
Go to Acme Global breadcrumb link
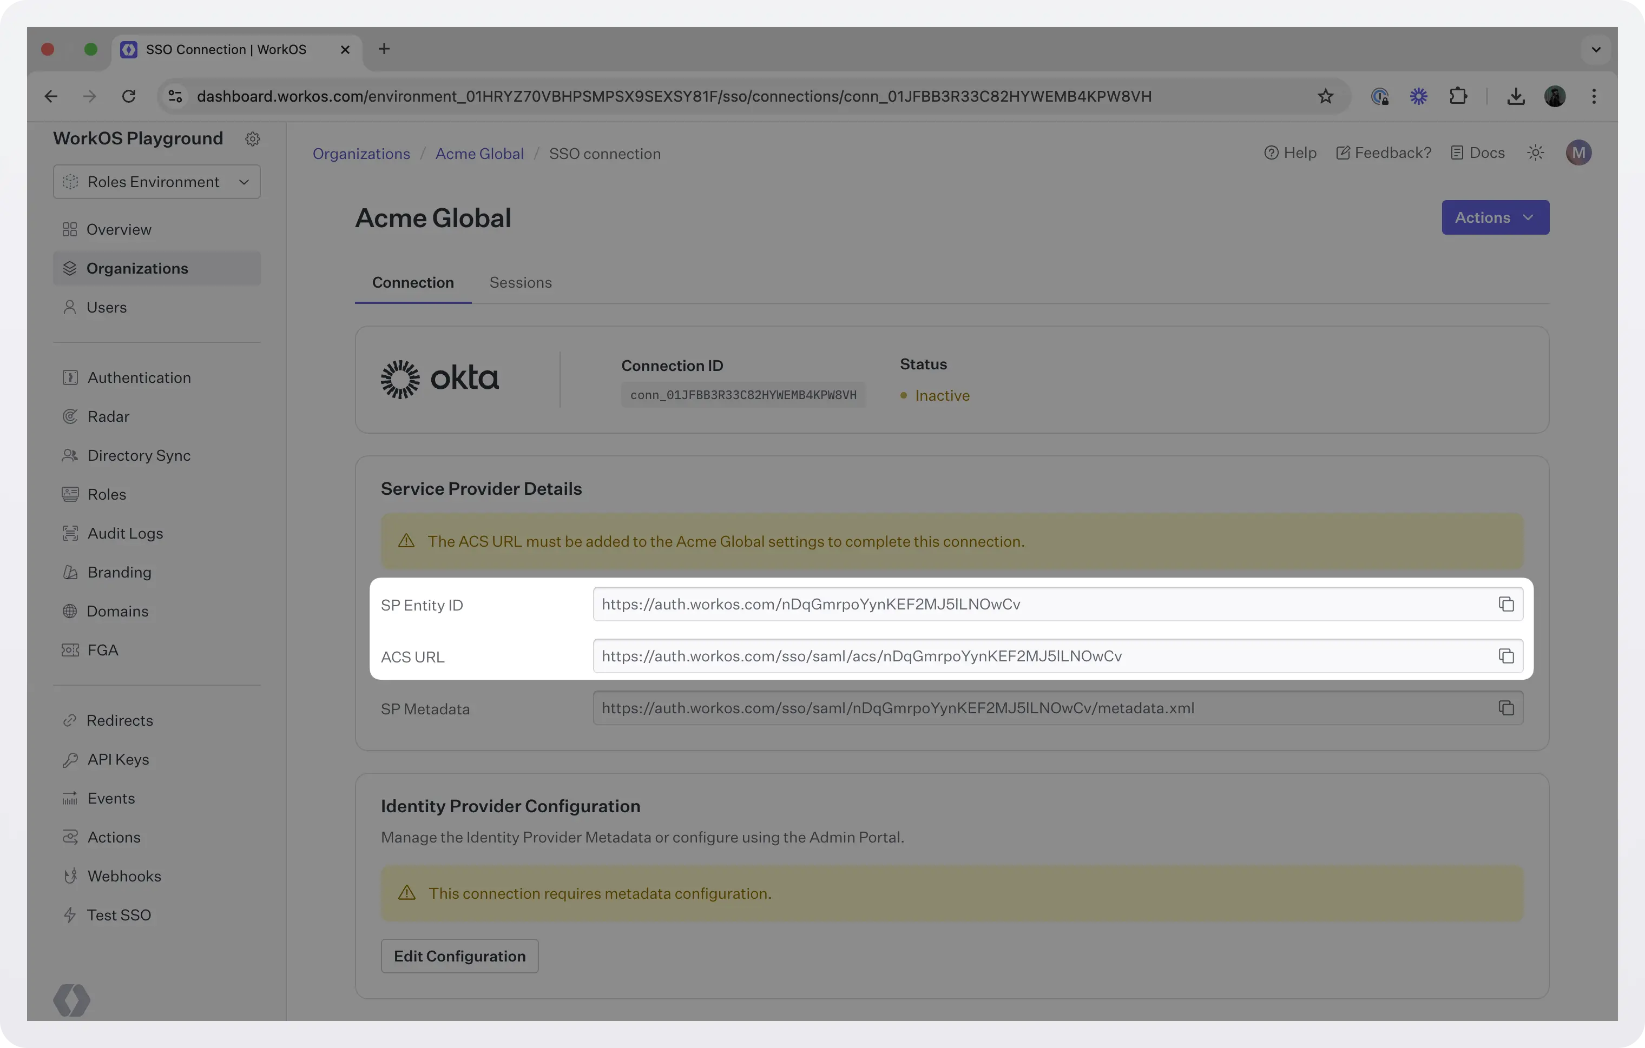(479, 154)
